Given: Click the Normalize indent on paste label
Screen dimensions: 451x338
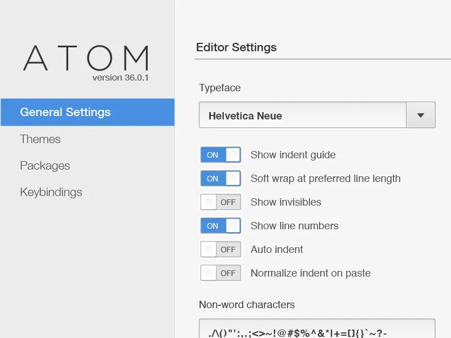Looking at the screenshot, I should pyautogui.click(x=311, y=273).
